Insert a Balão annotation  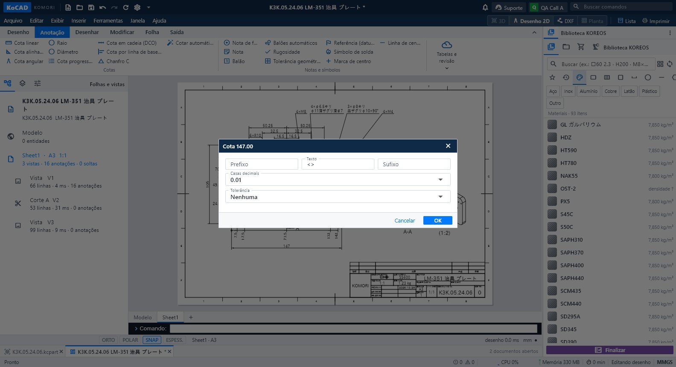tap(234, 61)
